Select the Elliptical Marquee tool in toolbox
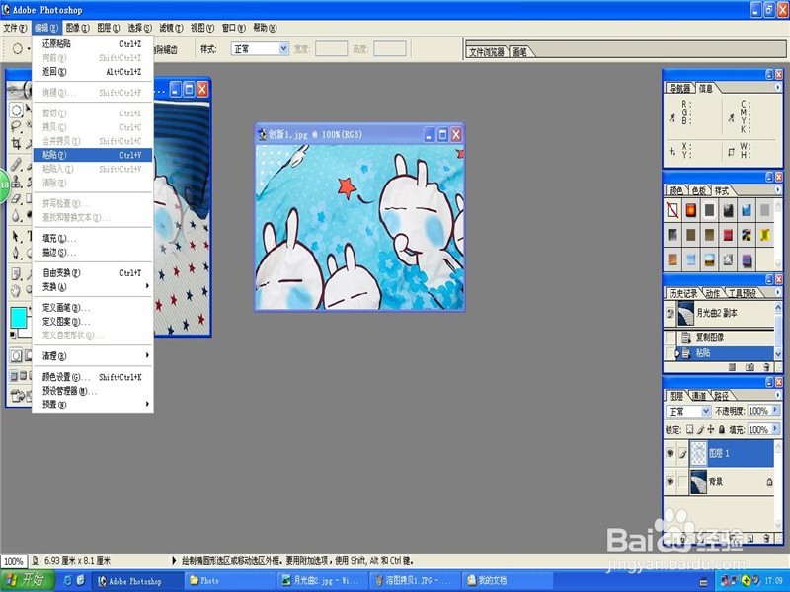Screen dimensions: 790x592 pyautogui.click(x=16, y=110)
